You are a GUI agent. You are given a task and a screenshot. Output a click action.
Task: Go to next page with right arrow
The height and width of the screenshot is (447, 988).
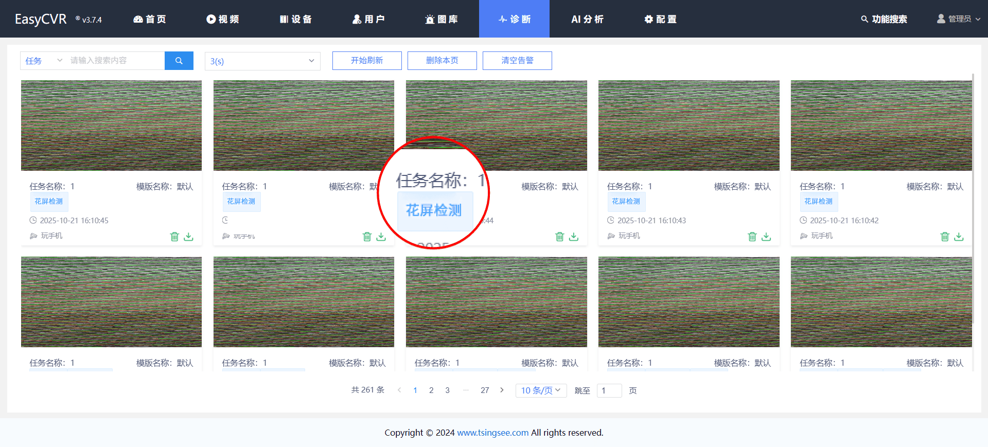click(502, 390)
